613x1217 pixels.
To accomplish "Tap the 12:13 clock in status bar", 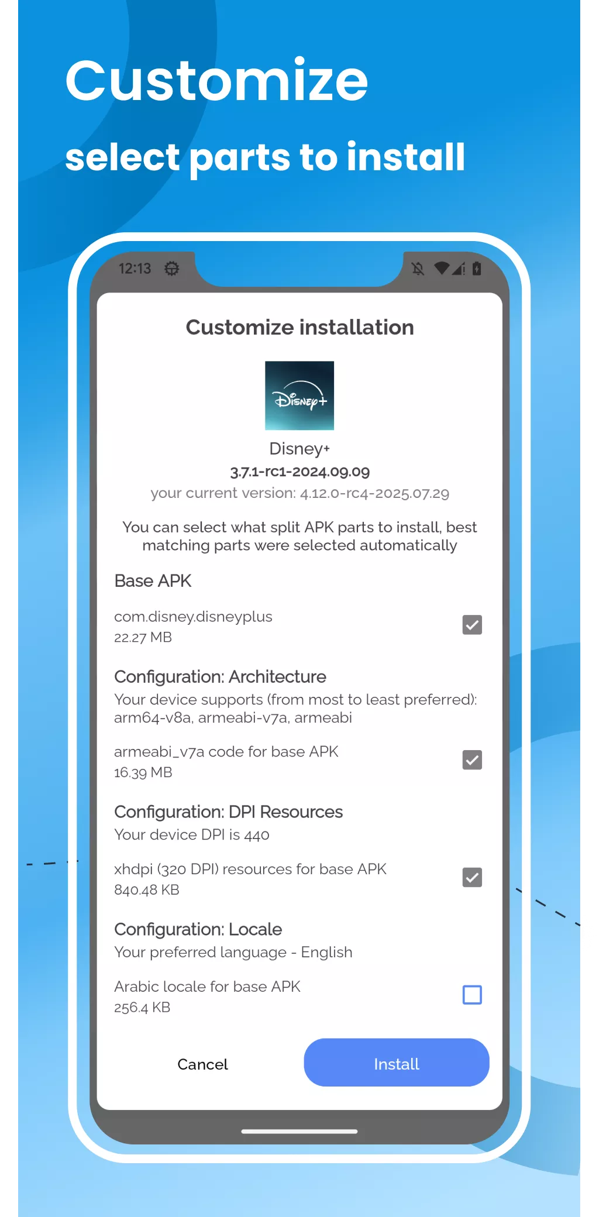I will [135, 269].
